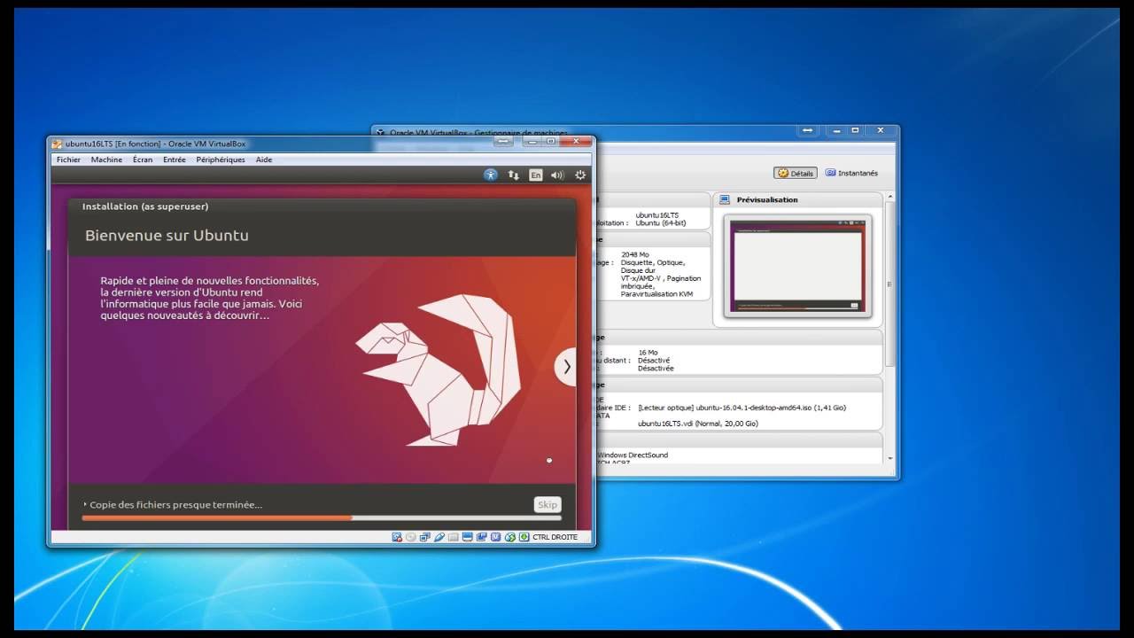Screen dimensions: 1134x638
Task: Click the 'Windows DirectSound' audio driver text
Action: (x=633, y=455)
